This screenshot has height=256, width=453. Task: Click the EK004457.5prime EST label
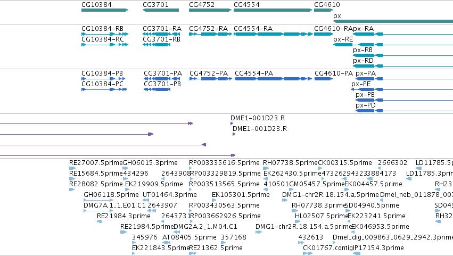click(373, 184)
